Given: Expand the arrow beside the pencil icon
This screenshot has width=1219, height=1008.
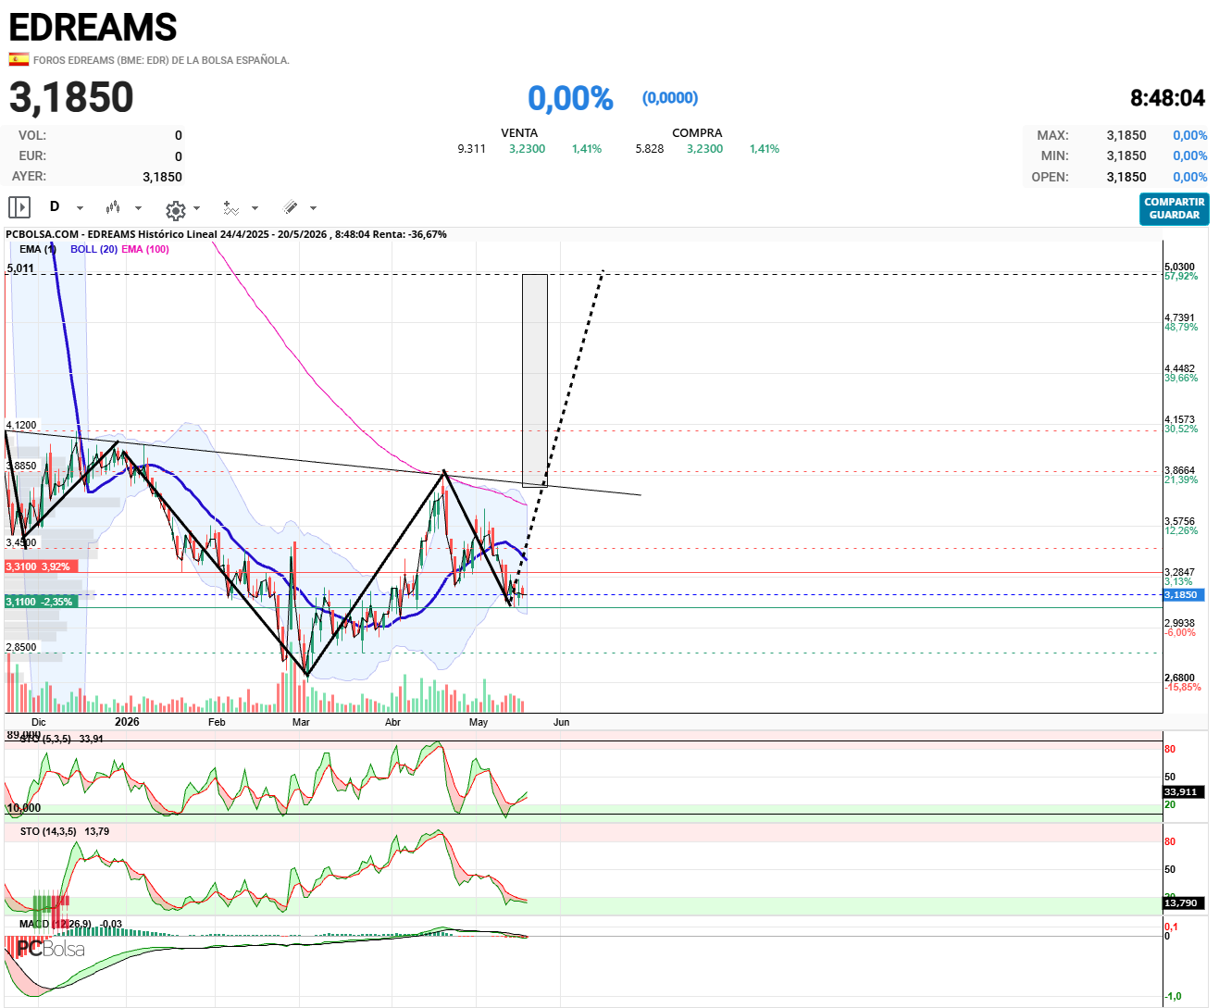Looking at the screenshot, I should [313, 208].
